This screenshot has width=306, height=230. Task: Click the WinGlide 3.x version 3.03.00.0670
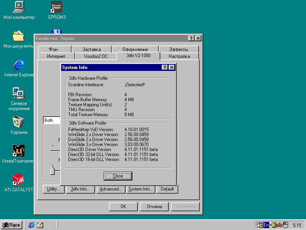(x=137, y=145)
